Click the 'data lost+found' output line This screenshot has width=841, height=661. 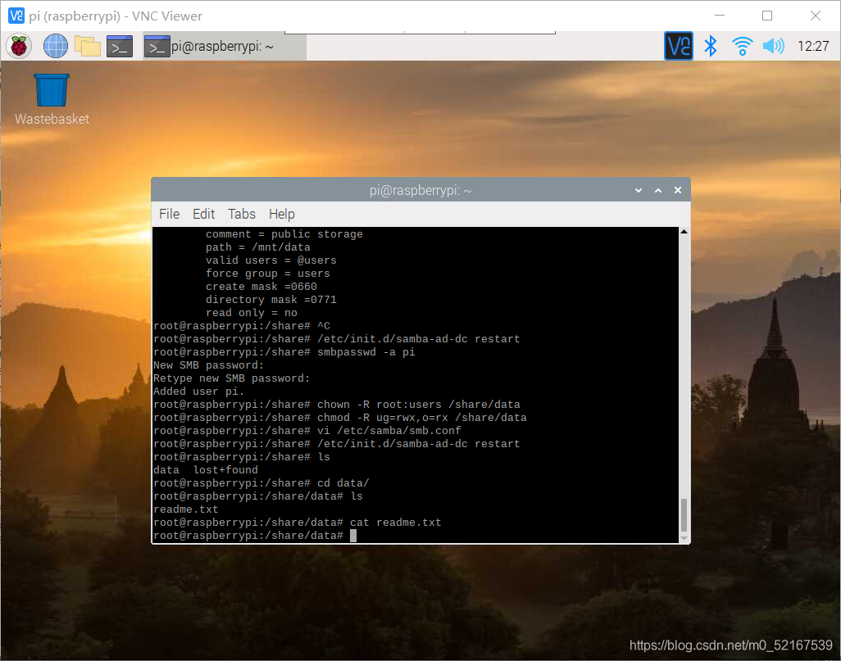206,470
